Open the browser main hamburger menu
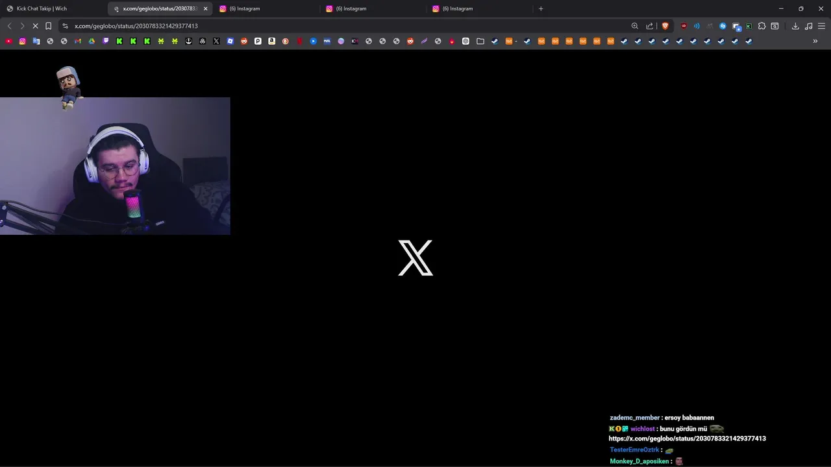The image size is (831, 467). (821, 26)
